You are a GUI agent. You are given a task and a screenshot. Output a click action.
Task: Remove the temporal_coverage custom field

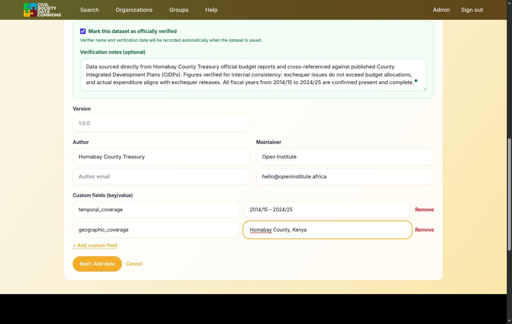click(424, 210)
